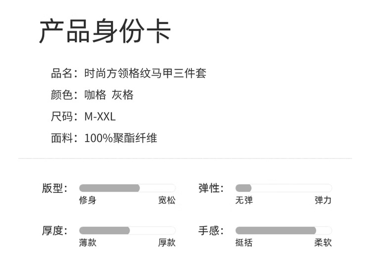The width and height of the screenshot is (371, 266).
Task: Choose the 咖格 color option
Action: (x=94, y=95)
